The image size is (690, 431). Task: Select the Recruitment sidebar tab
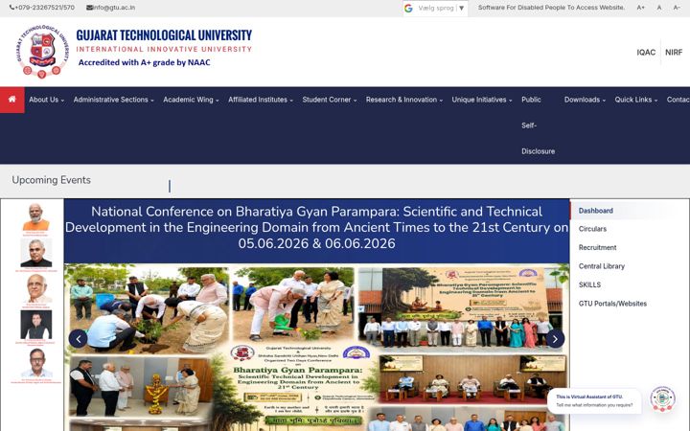point(597,248)
